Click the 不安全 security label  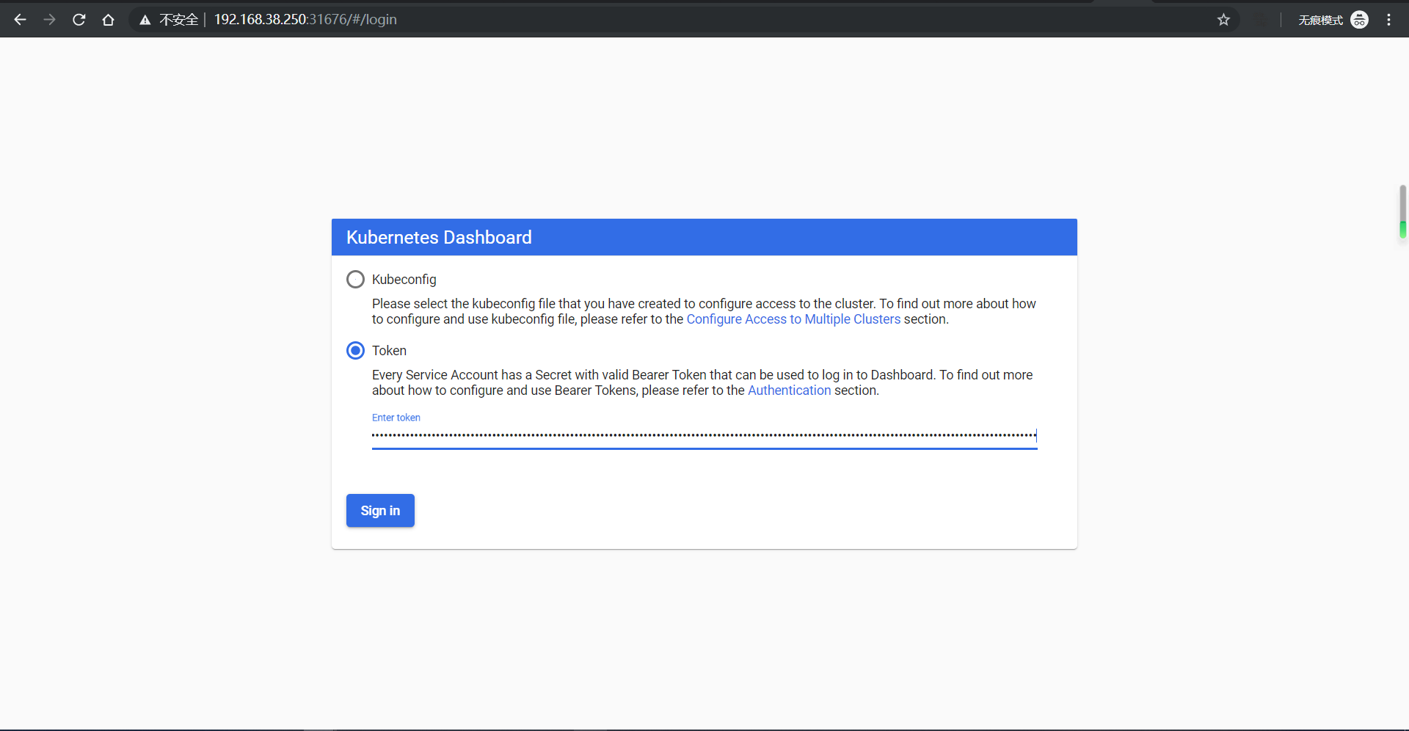(x=178, y=20)
